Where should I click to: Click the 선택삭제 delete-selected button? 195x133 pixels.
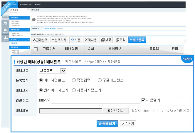[x=59, y=40]
